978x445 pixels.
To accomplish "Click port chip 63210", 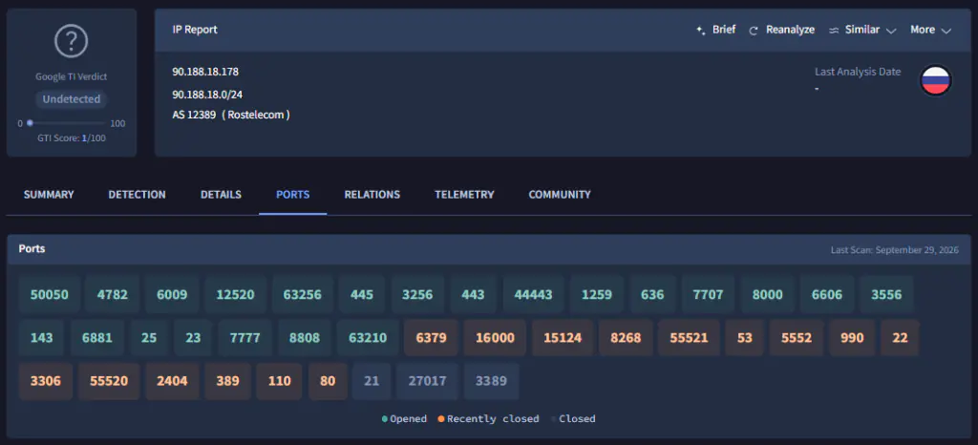I will (x=368, y=338).
